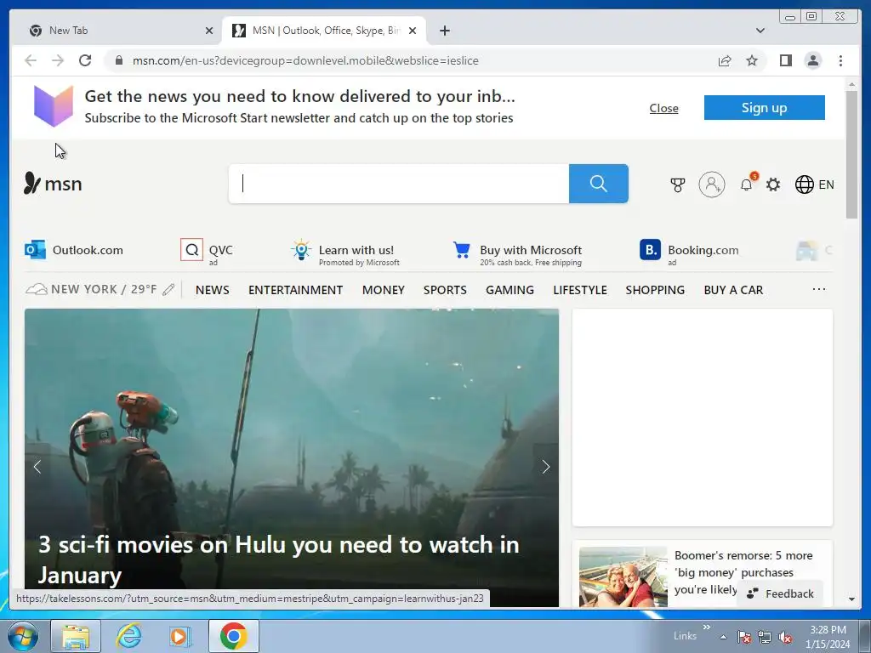This screenshot has width=871, height=653.
Task: Click the address bar URL
Action: tap(305, 60)
